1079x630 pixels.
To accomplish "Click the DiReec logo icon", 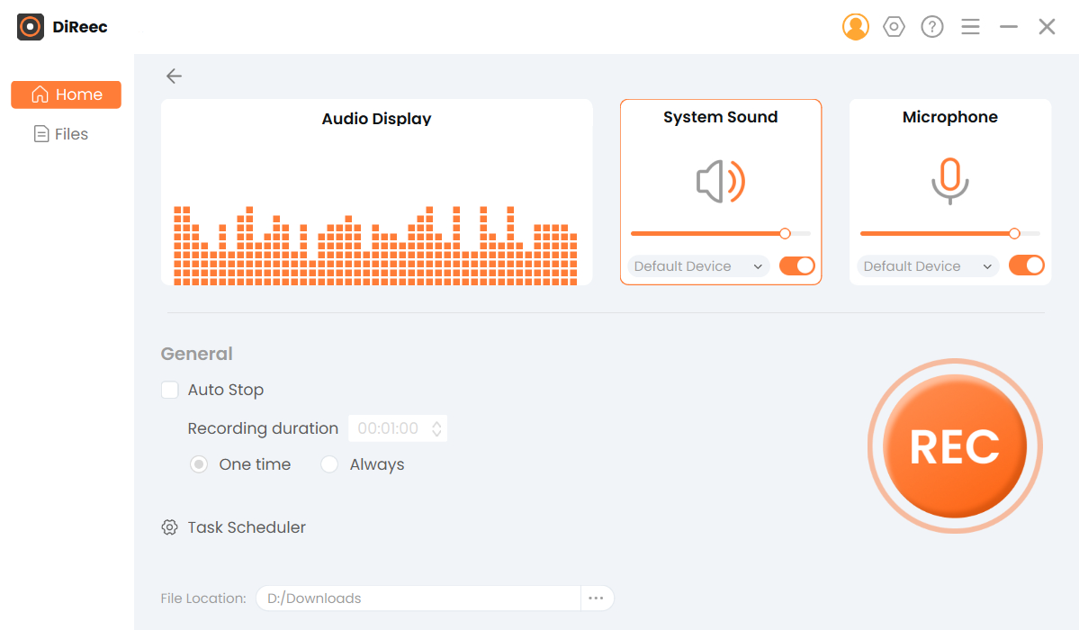I will [x=30, y=27].
